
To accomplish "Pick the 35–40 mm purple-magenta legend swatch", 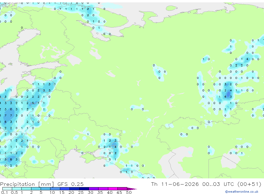I will point(103,189).
